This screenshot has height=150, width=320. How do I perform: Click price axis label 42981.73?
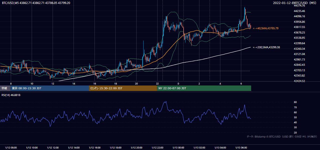[x=299, y=59]
